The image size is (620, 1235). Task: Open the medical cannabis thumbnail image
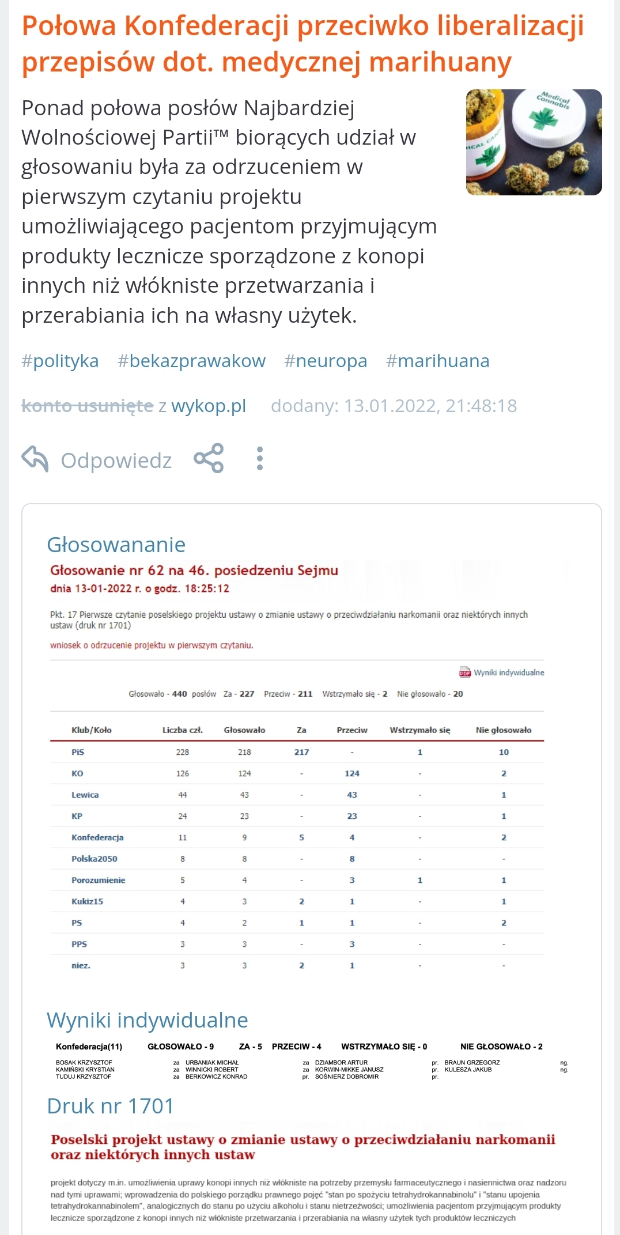point(534,142)
